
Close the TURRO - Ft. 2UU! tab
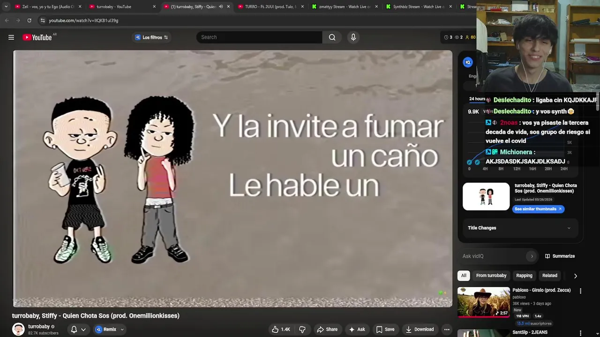[302, 7]
